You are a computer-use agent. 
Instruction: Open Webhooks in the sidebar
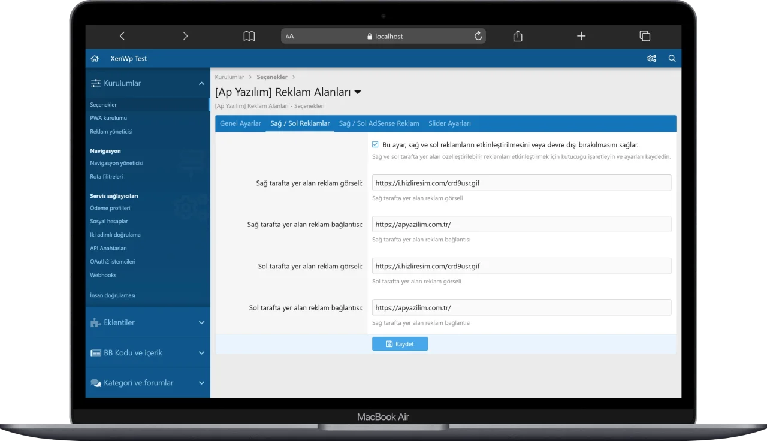(103, 275)
